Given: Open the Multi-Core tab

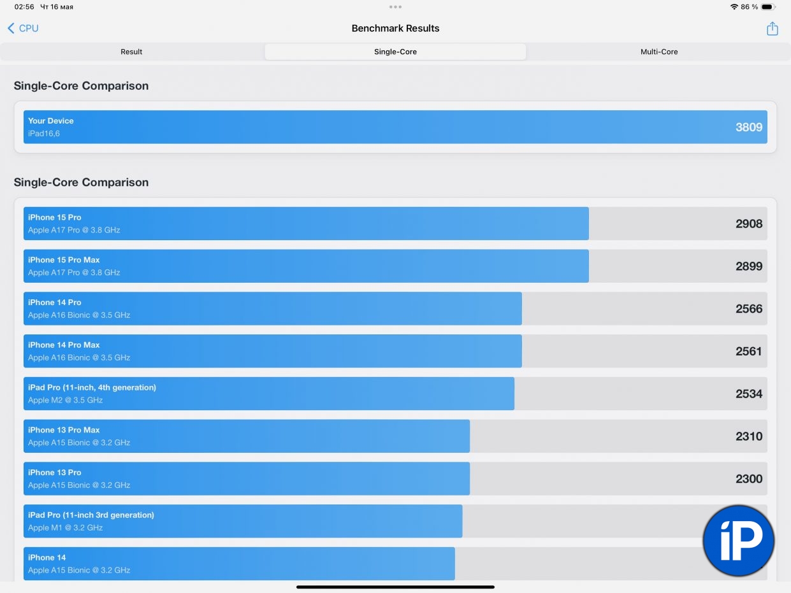Looking at the screenshot, I should (659, 52).
